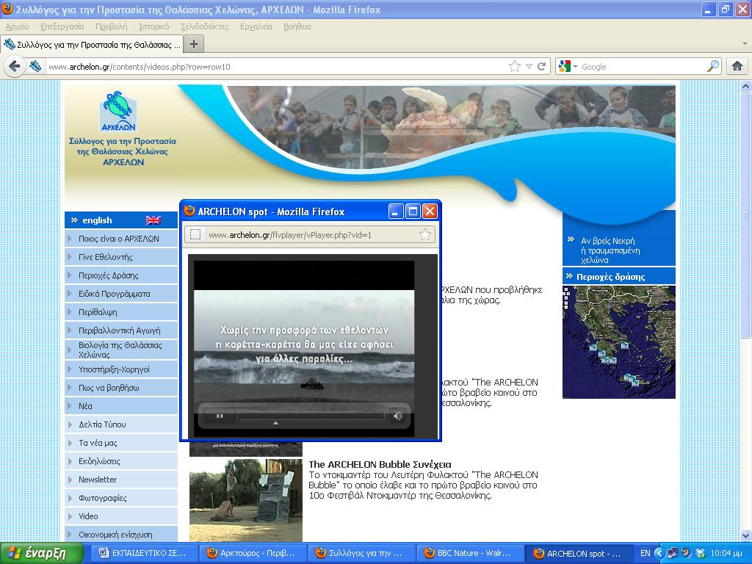Click the EN language indicator in tray
The image size is (752, 564).
[645, 553]
